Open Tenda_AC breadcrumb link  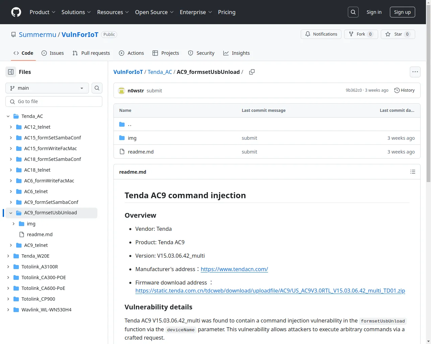coord(160,72)
